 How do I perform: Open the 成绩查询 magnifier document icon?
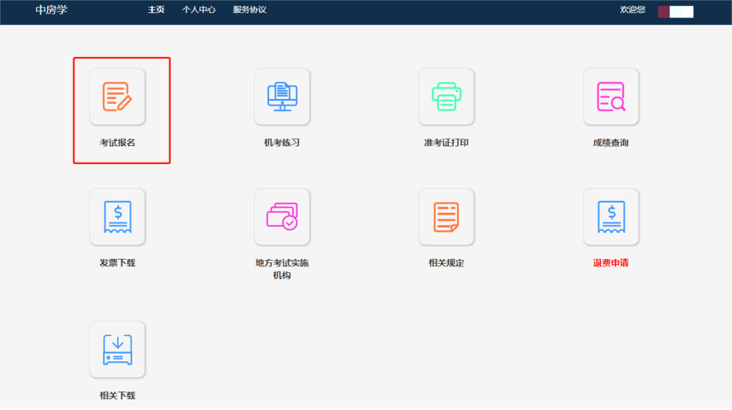pos(611,96)
